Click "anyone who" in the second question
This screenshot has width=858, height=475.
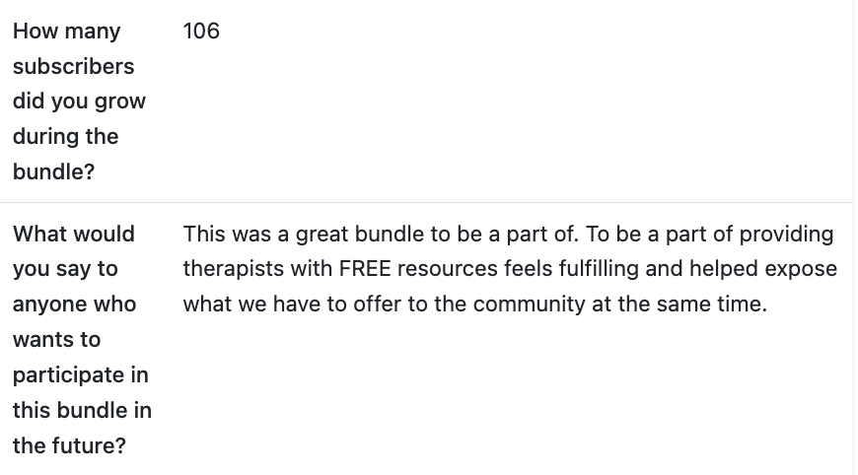click(74, 304)
